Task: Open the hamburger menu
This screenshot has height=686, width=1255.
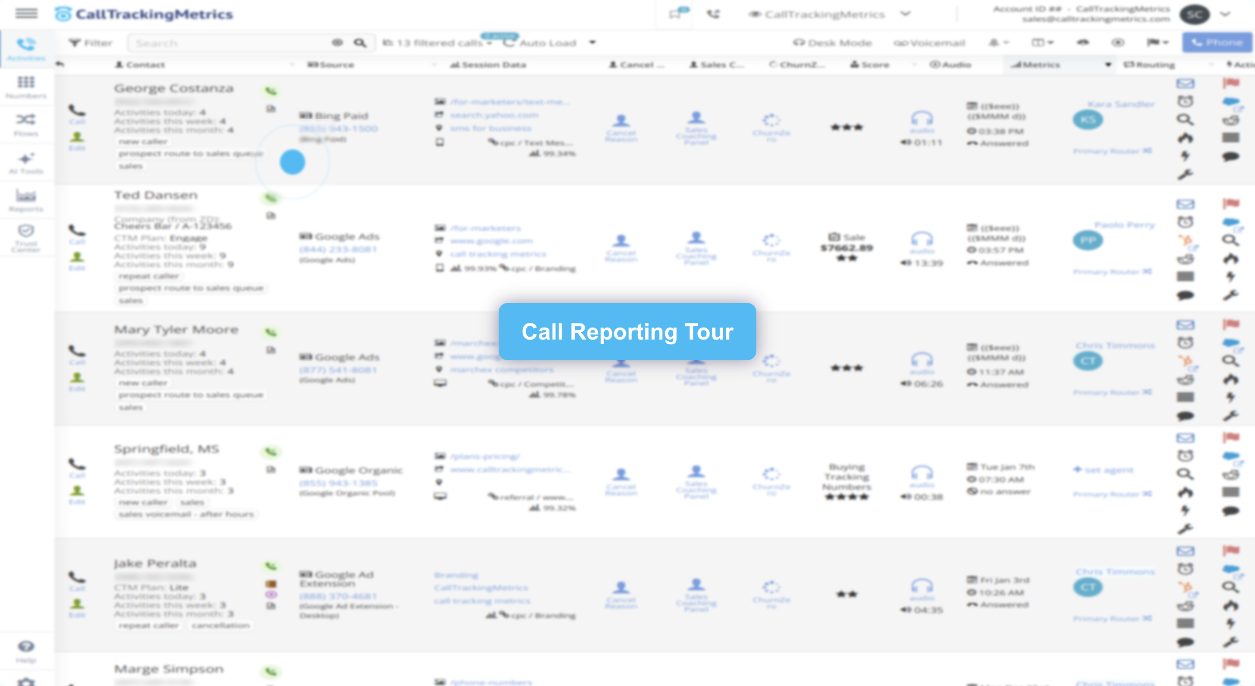Action: click(26, 13)
